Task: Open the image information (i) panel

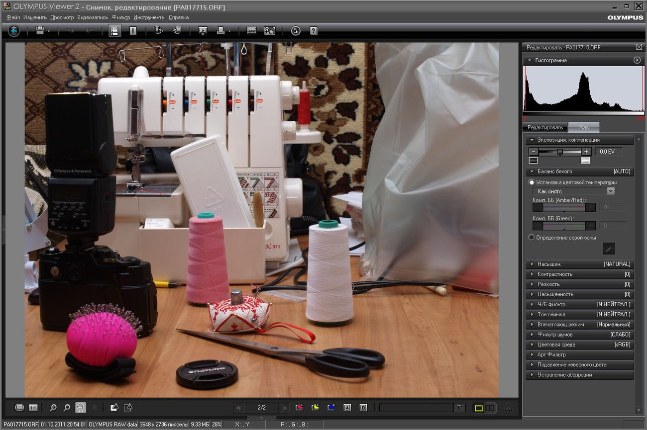Action: tap(133, 31)
